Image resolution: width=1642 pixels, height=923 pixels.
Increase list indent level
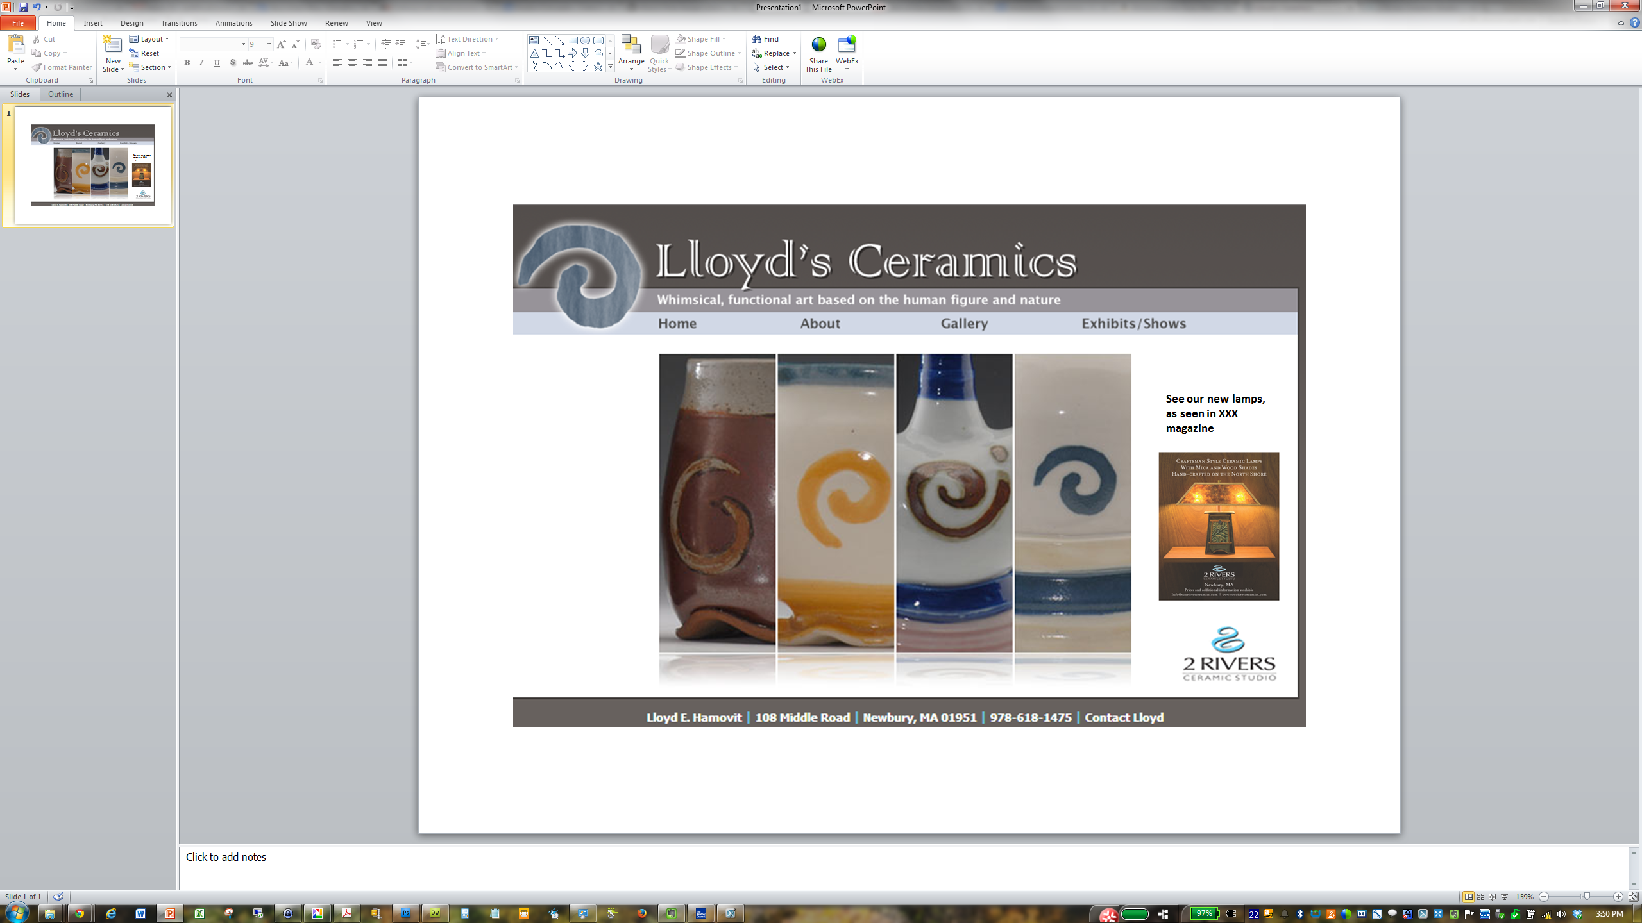pos(401,44)
